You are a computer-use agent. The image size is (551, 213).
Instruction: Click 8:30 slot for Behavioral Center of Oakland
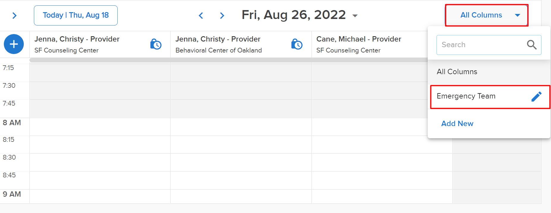[x=241, y=162]
